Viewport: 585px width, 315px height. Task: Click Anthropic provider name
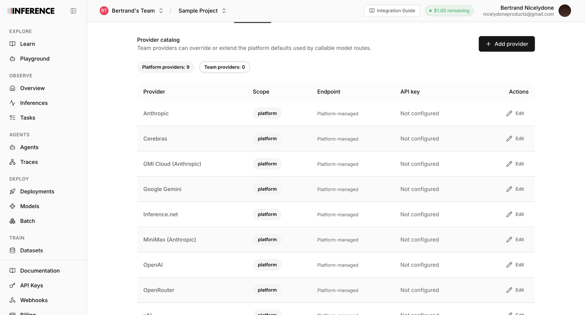[x=156, y=113]
